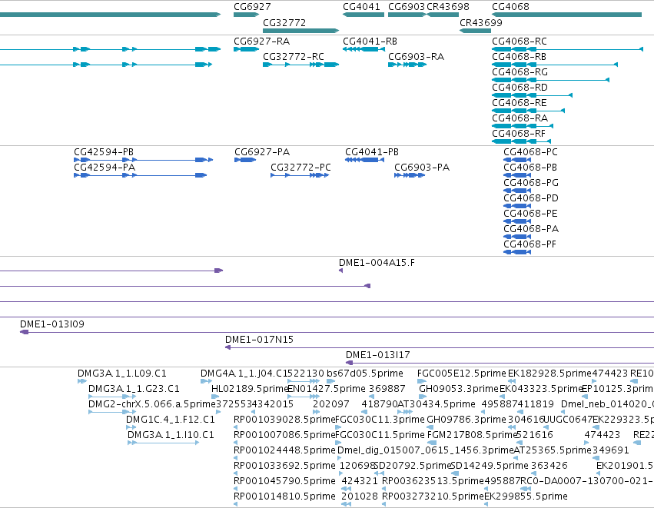
Task: Click the CG32772 gene label
Action: tap(284, 22)
